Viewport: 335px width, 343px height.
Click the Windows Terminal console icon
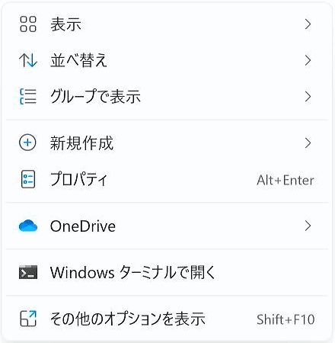coord(28,272)
